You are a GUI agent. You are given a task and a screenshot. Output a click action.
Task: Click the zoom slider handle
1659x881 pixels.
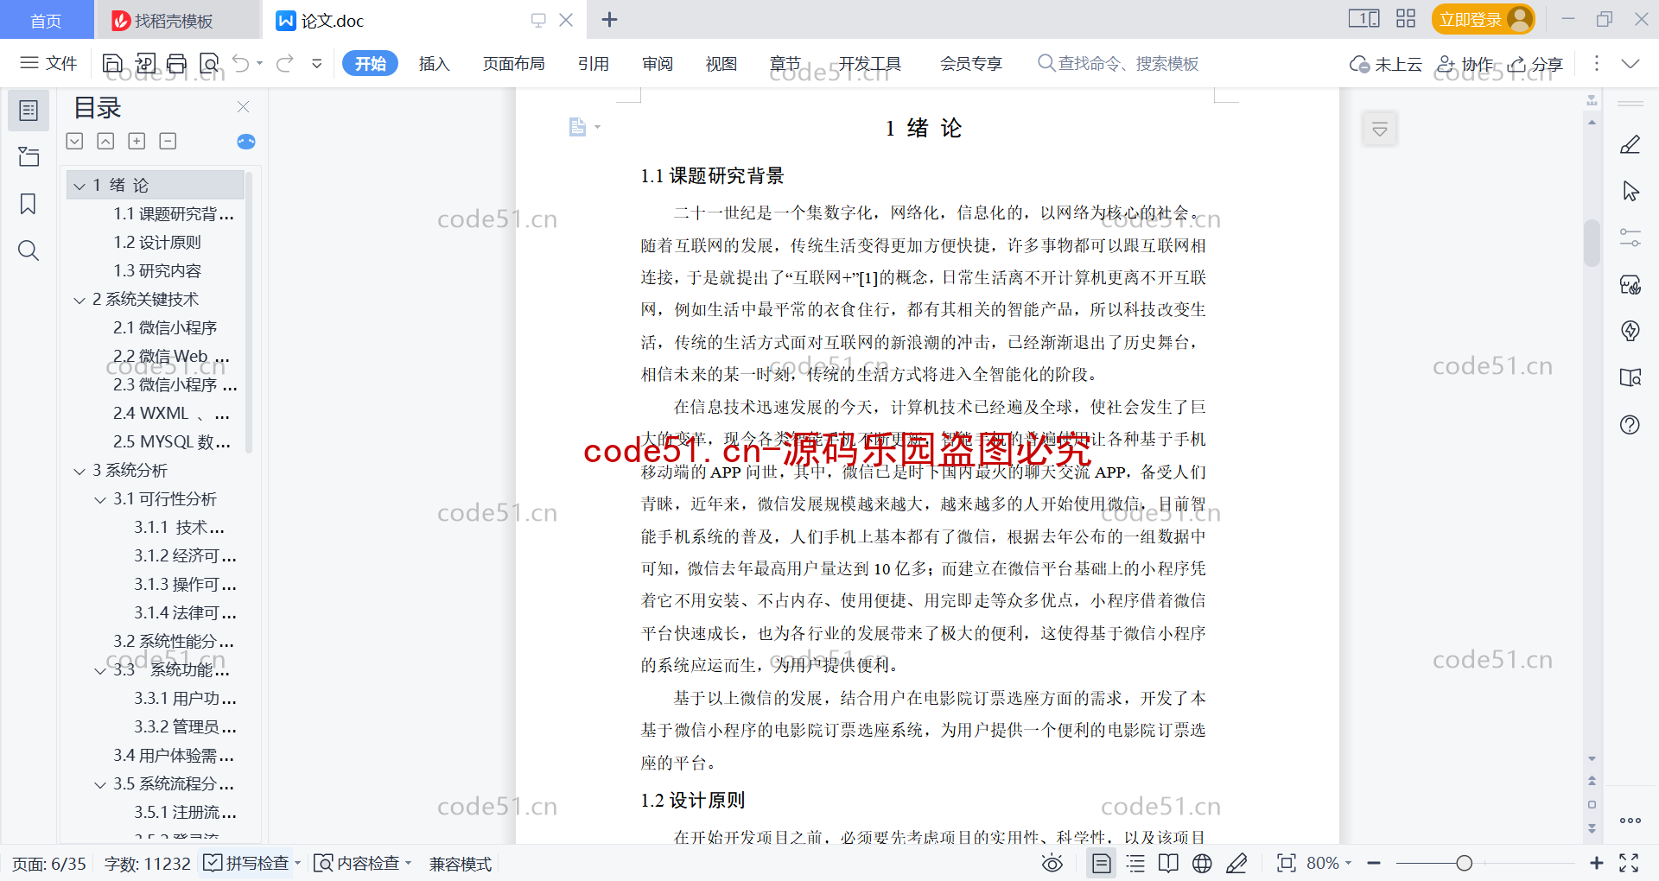1464,863
